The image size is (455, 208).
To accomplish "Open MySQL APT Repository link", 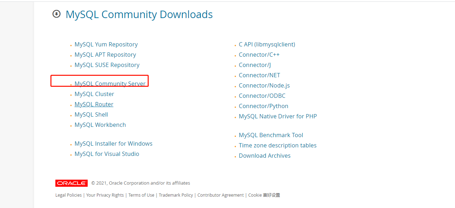I will [105, 55].
